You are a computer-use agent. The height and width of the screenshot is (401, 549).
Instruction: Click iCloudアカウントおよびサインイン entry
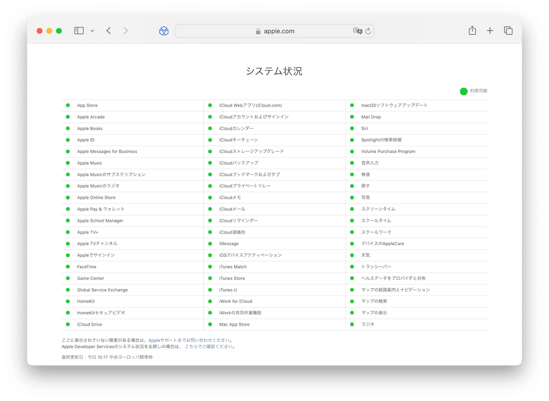[254, 117]
